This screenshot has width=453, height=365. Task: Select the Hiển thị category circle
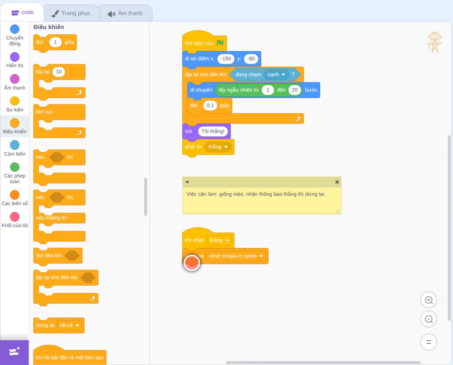tap(15, 57)
